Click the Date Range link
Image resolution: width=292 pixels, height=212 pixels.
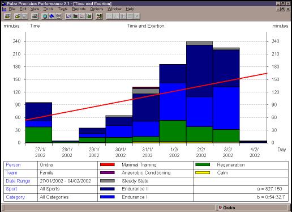(x=18, y=181)
